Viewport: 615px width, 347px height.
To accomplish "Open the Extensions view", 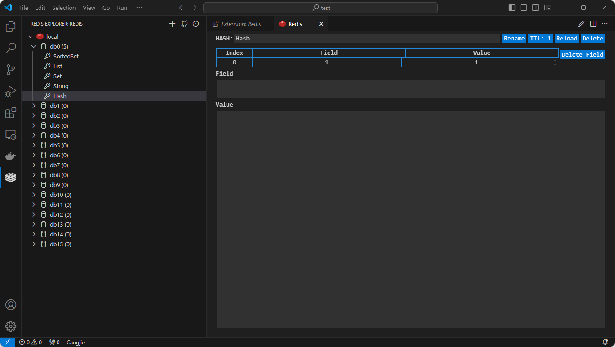I will click(x=11, y=113).
